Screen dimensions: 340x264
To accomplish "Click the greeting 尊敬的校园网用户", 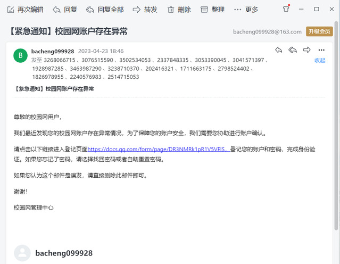I will pos(38,117).
